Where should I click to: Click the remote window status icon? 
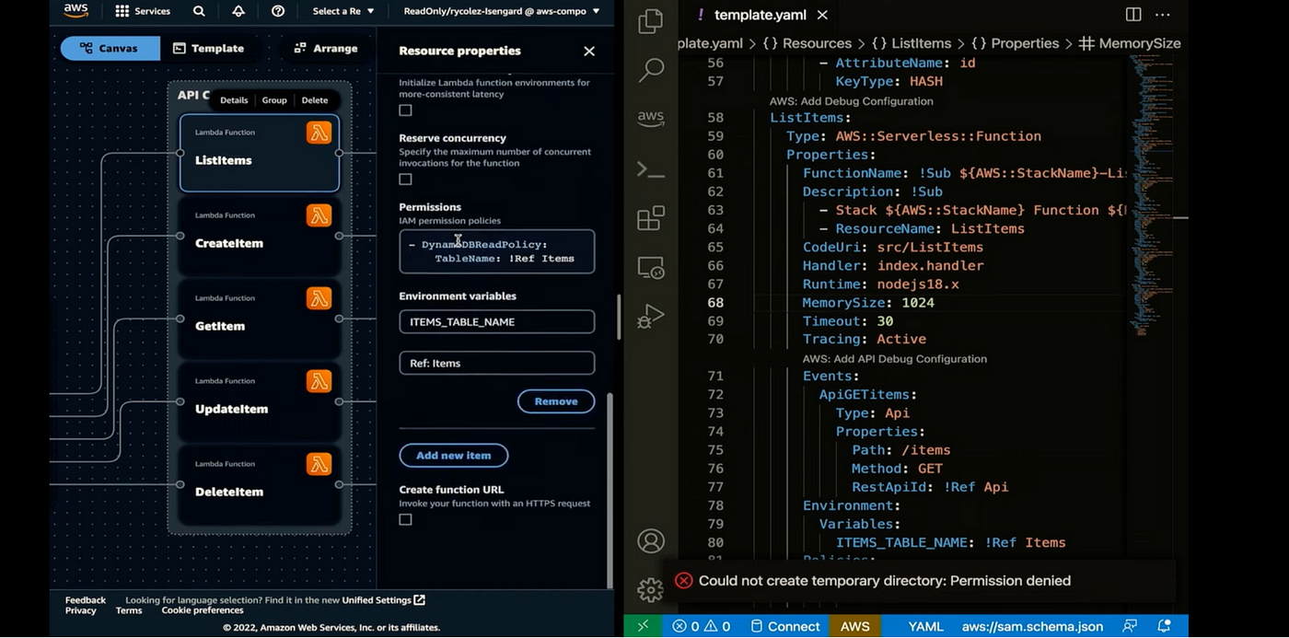click(x=643, y=626)
